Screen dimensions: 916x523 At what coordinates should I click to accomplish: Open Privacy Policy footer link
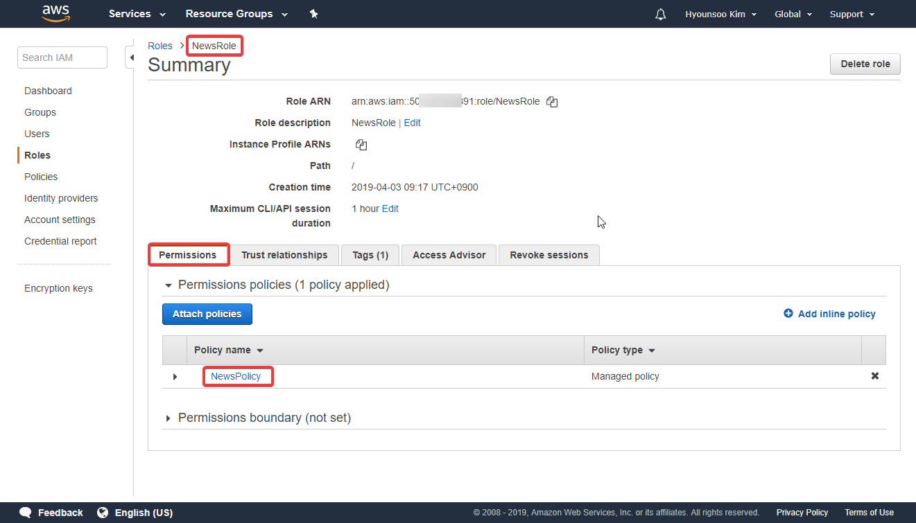802,513
